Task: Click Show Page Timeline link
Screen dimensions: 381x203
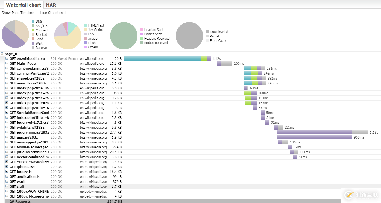Action: (18, 13)
